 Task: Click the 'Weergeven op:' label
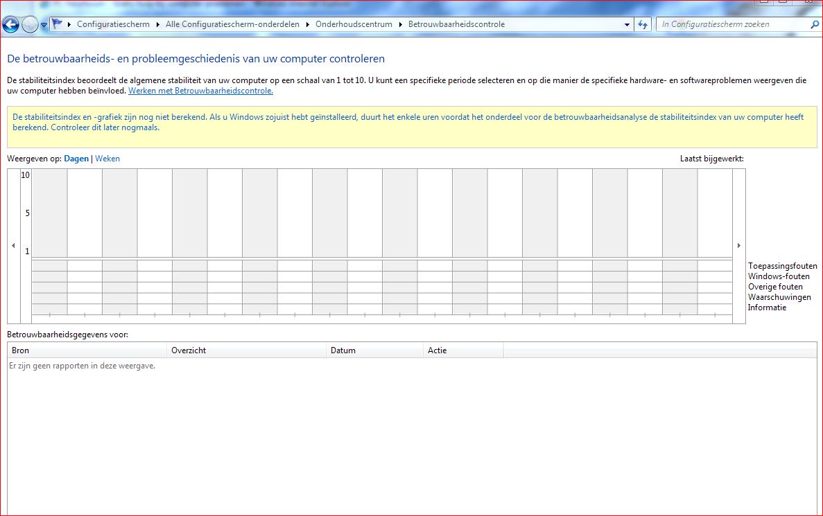click(x=34, y=159)
